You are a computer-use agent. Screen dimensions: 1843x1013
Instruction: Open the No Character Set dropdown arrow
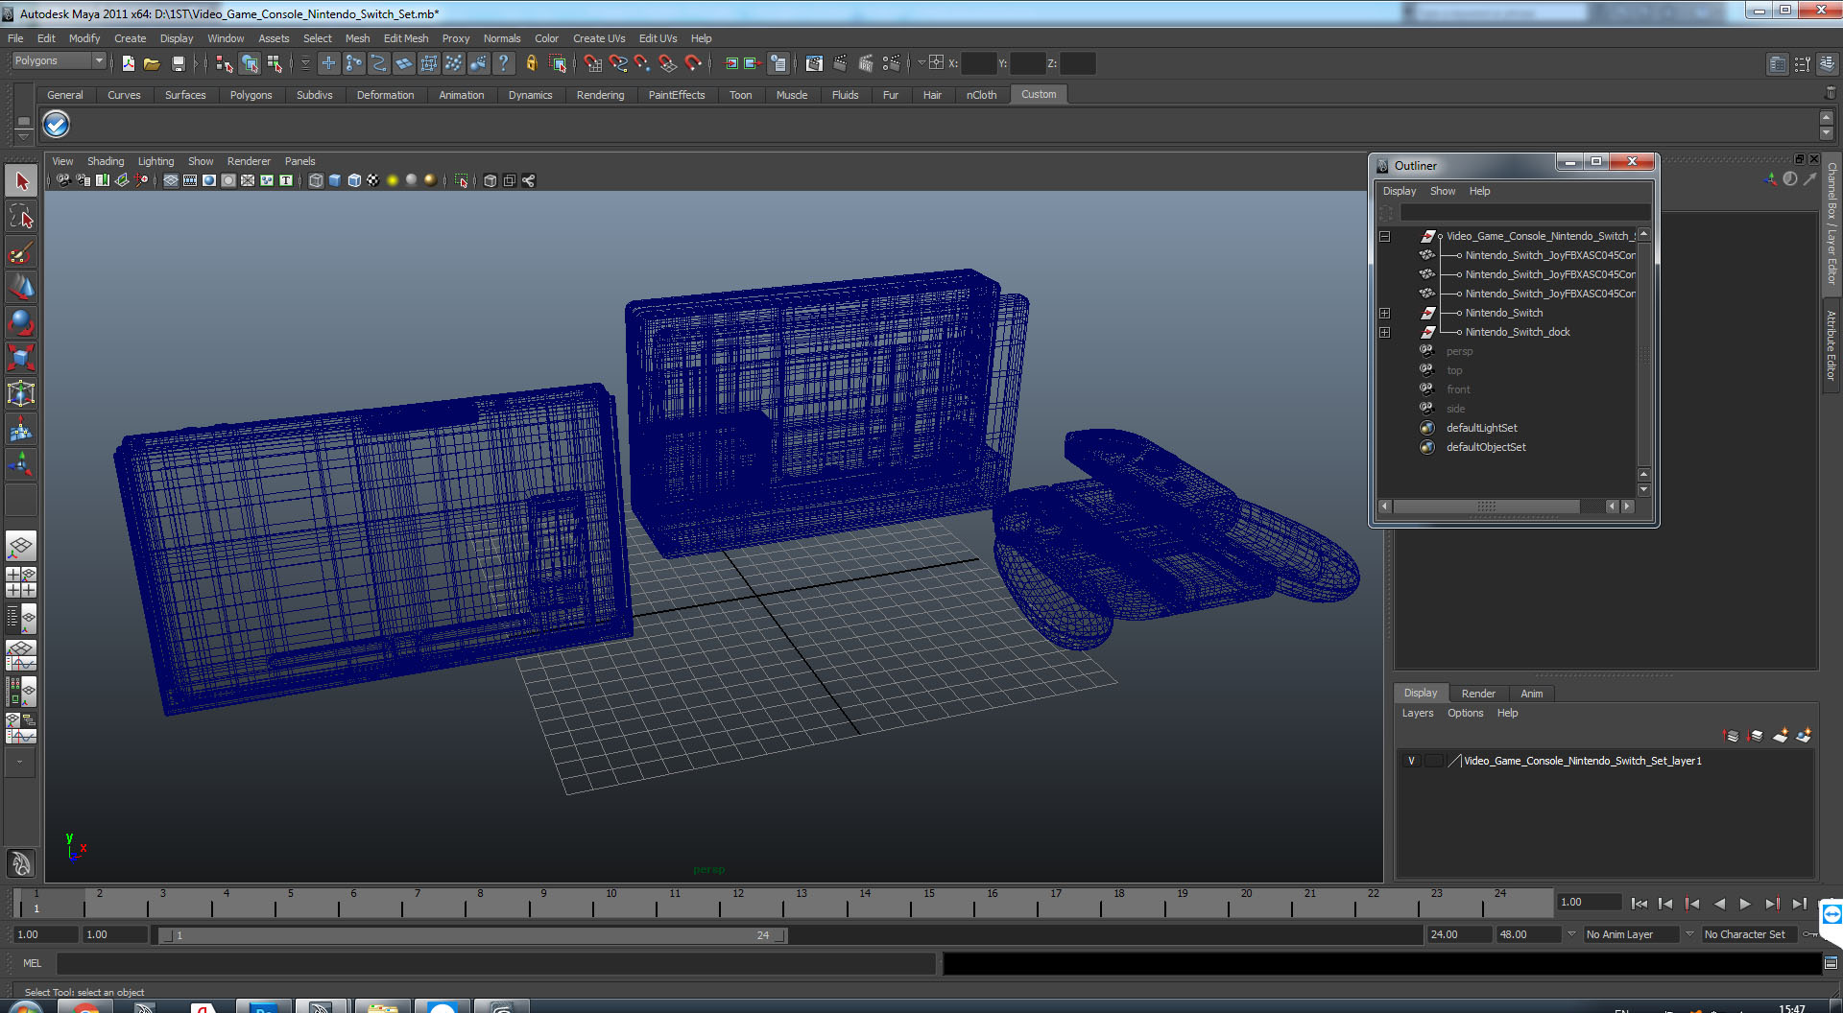(1689, 934)
